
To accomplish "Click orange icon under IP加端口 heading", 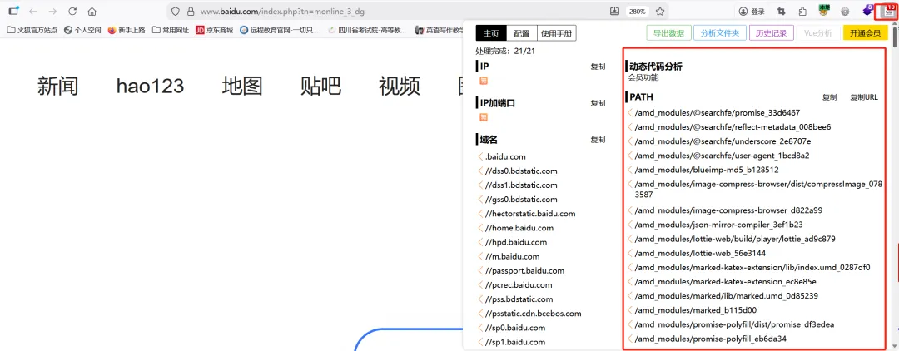I will click(484, 117).
